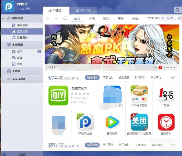Select 越狱应用 in the sidebar
Screen dimensions: 182x156
click(22, 25)
